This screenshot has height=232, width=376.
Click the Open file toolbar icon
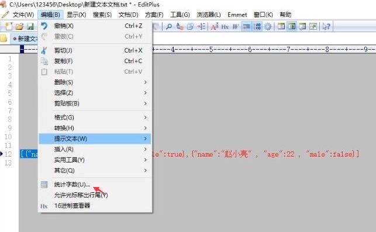point(19,26)
